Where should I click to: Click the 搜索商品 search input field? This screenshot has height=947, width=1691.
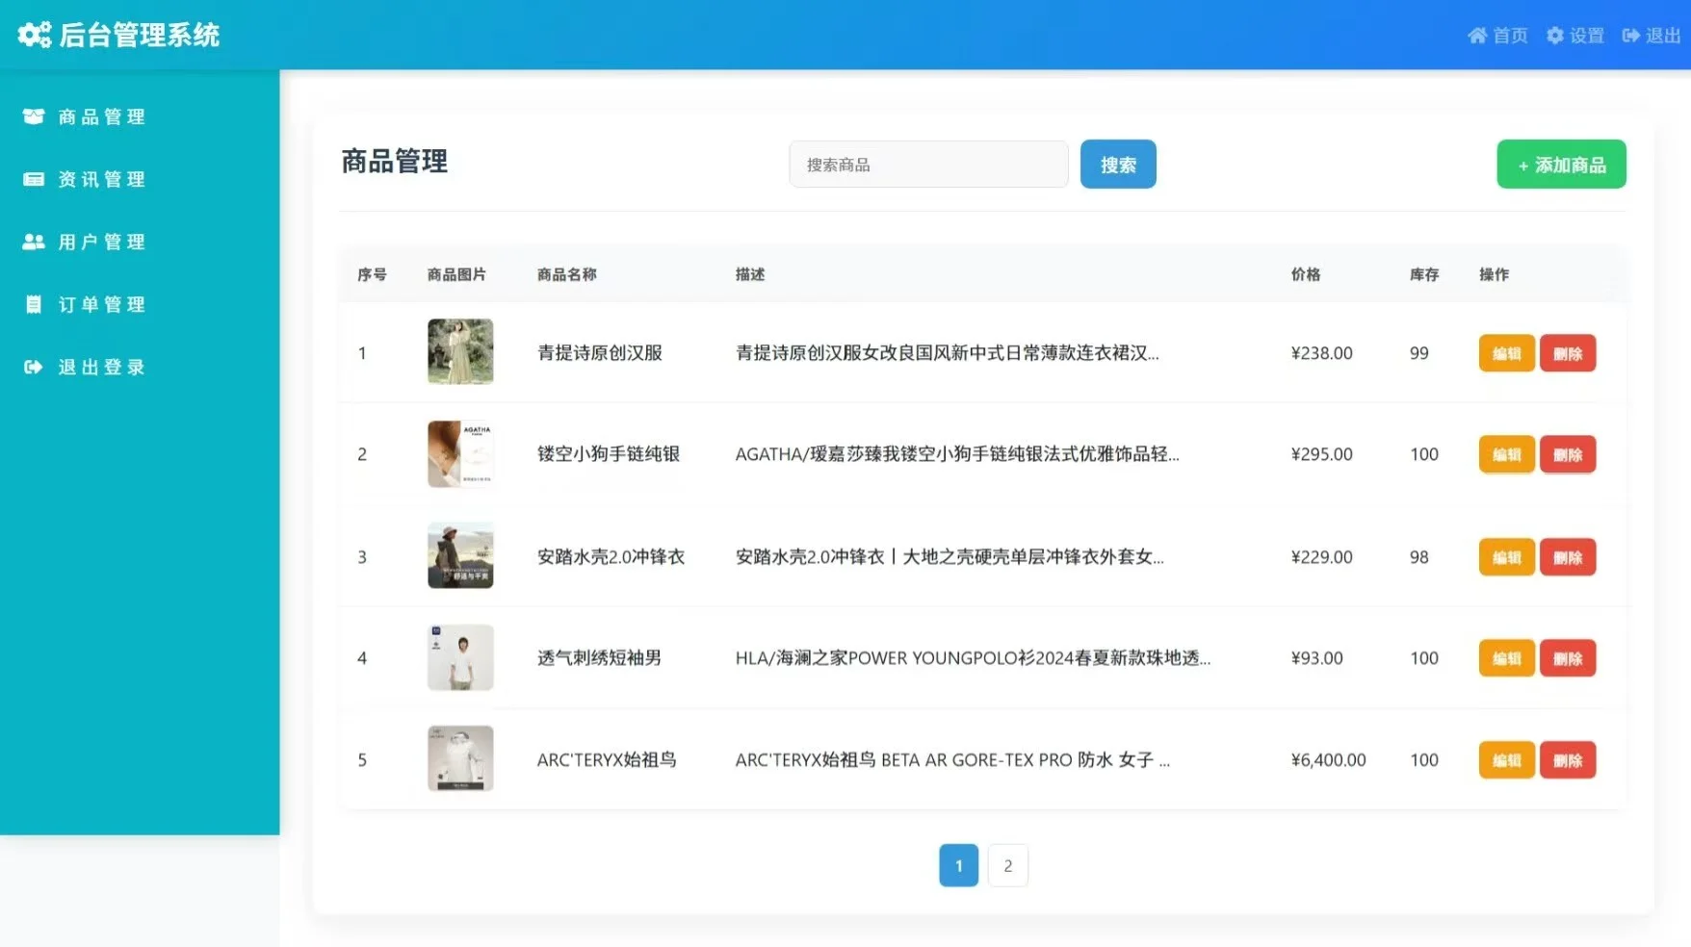point(927,164)
